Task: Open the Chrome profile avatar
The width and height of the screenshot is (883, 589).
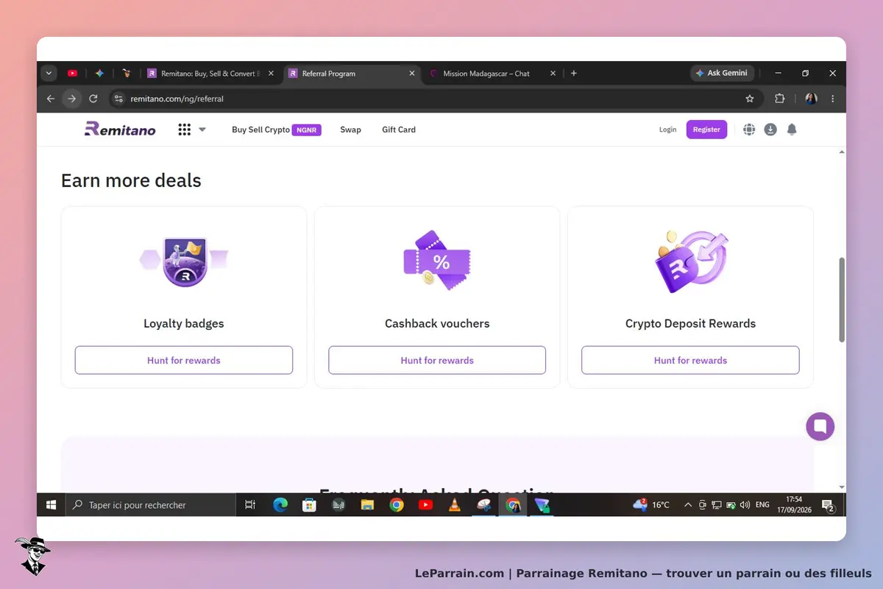Action: click(x=811, y=99)
